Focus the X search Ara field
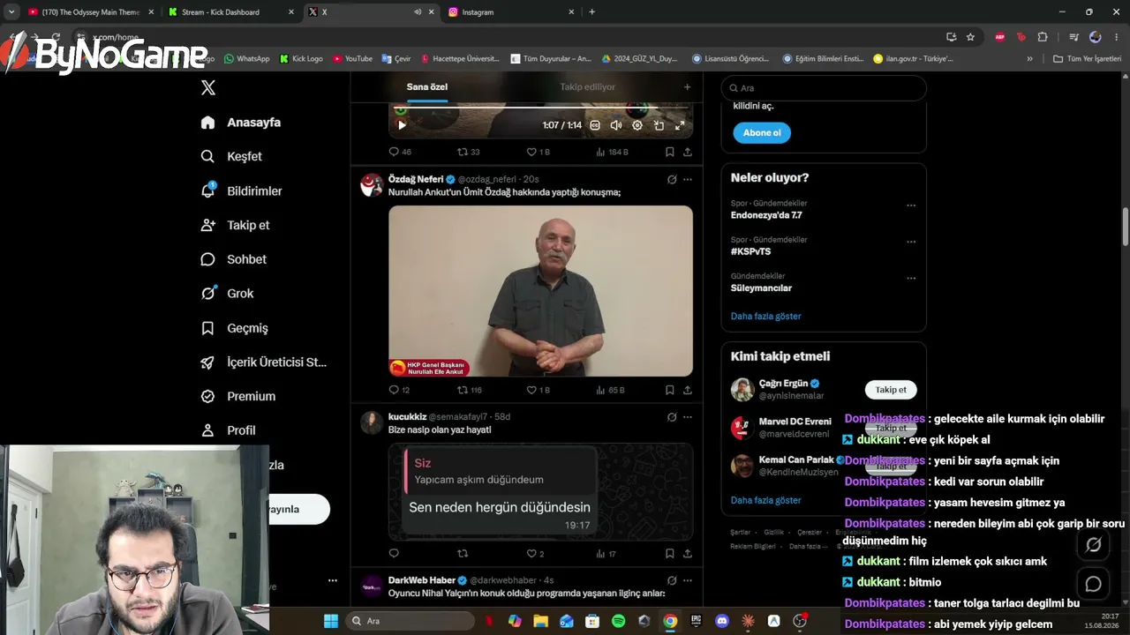 (x=824, y=88)
